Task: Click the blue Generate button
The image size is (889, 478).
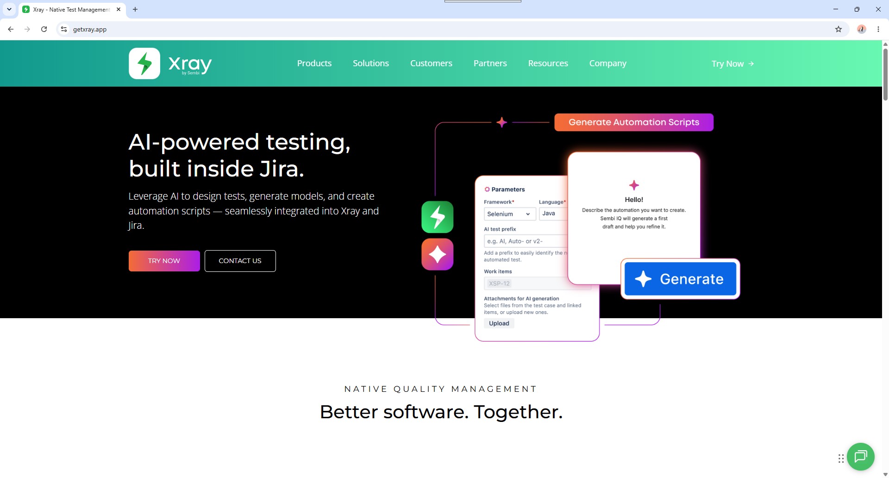Action: point(680,279)
